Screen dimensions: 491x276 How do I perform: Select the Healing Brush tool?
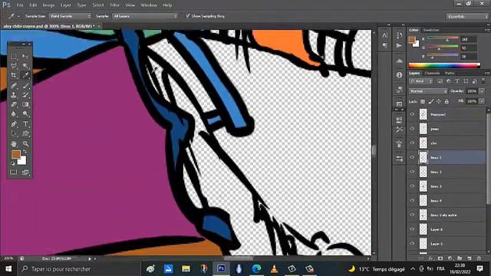[x=14, y=85]
